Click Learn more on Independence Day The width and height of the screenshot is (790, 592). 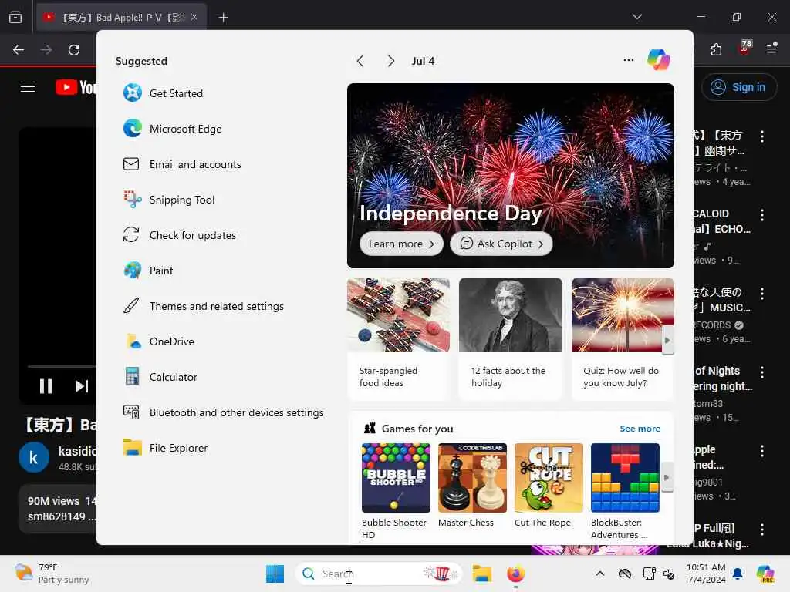click(x=401, y=244)
